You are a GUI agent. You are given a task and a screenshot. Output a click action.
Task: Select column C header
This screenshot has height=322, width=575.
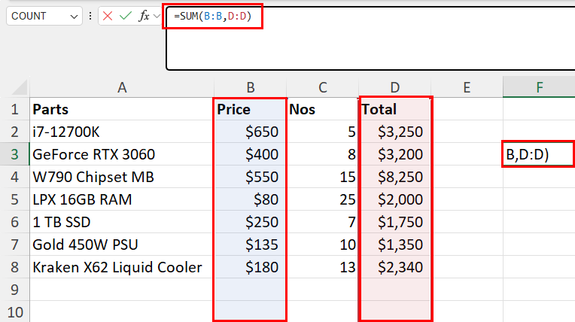(322, 87)
